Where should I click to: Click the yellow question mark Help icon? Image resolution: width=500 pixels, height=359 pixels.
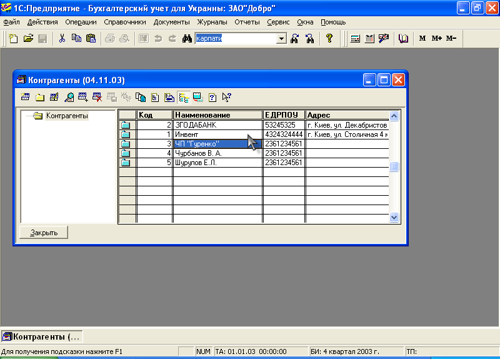click(x=329, y=39)
